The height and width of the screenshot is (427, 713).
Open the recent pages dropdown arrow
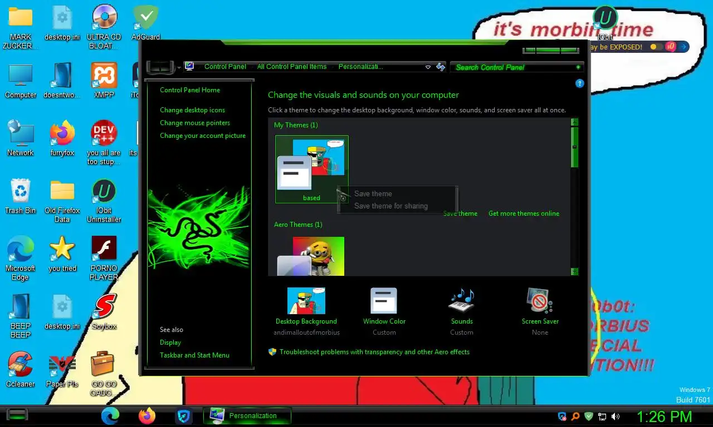pos(179,67)
